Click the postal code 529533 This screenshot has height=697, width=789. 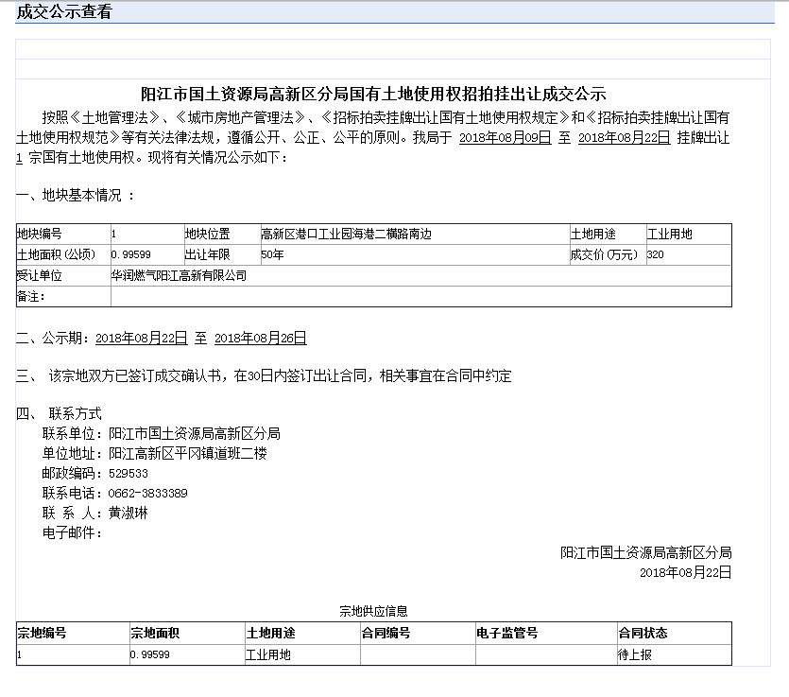click(129, 474)
